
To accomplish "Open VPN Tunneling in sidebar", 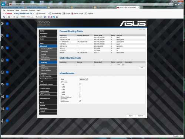I will pyautogui.click(x=48, y=94).
